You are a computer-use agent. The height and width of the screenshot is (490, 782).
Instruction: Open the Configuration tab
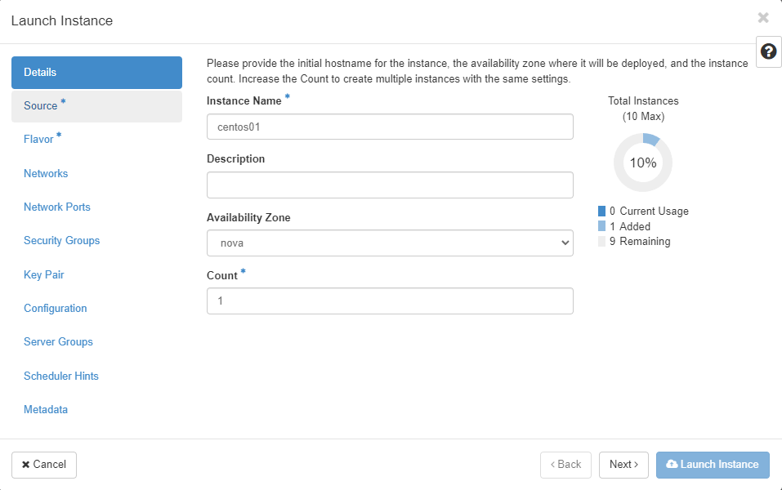(55, 309)
